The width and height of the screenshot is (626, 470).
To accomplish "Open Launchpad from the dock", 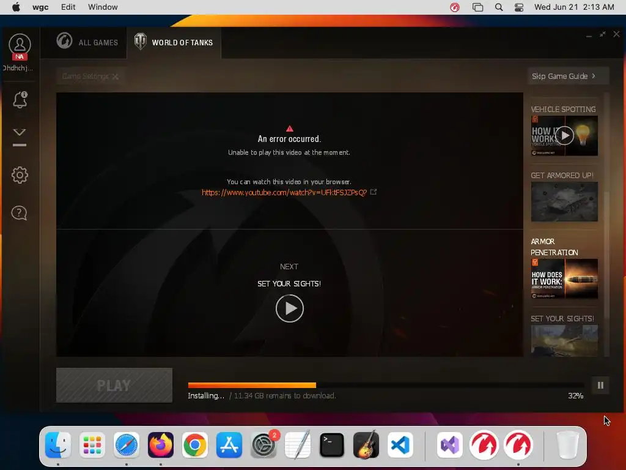I will click(92, 445).
